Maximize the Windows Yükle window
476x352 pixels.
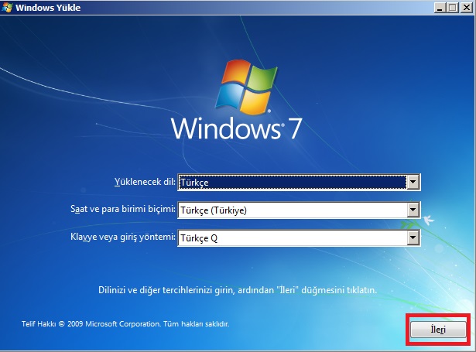tap(453, 7)
